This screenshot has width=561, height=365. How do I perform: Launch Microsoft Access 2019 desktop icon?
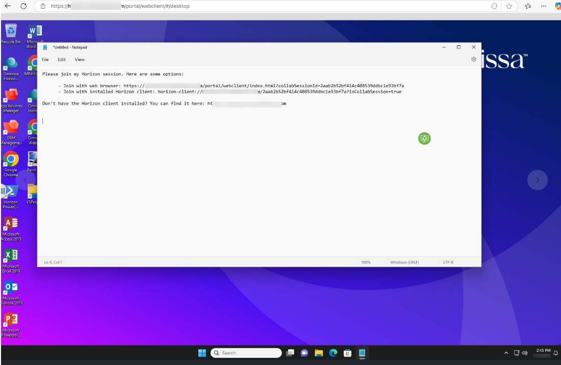[x=11, y=224]
